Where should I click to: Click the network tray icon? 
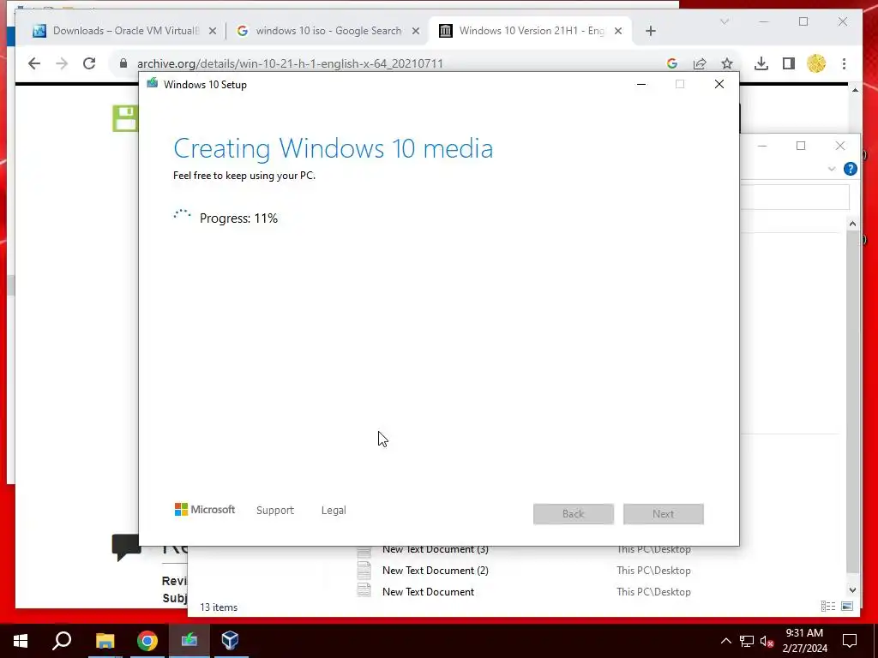pos(747,641)
